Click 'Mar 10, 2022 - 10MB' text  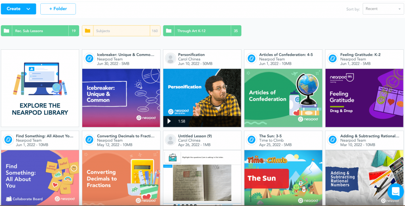tap(358, 145)
